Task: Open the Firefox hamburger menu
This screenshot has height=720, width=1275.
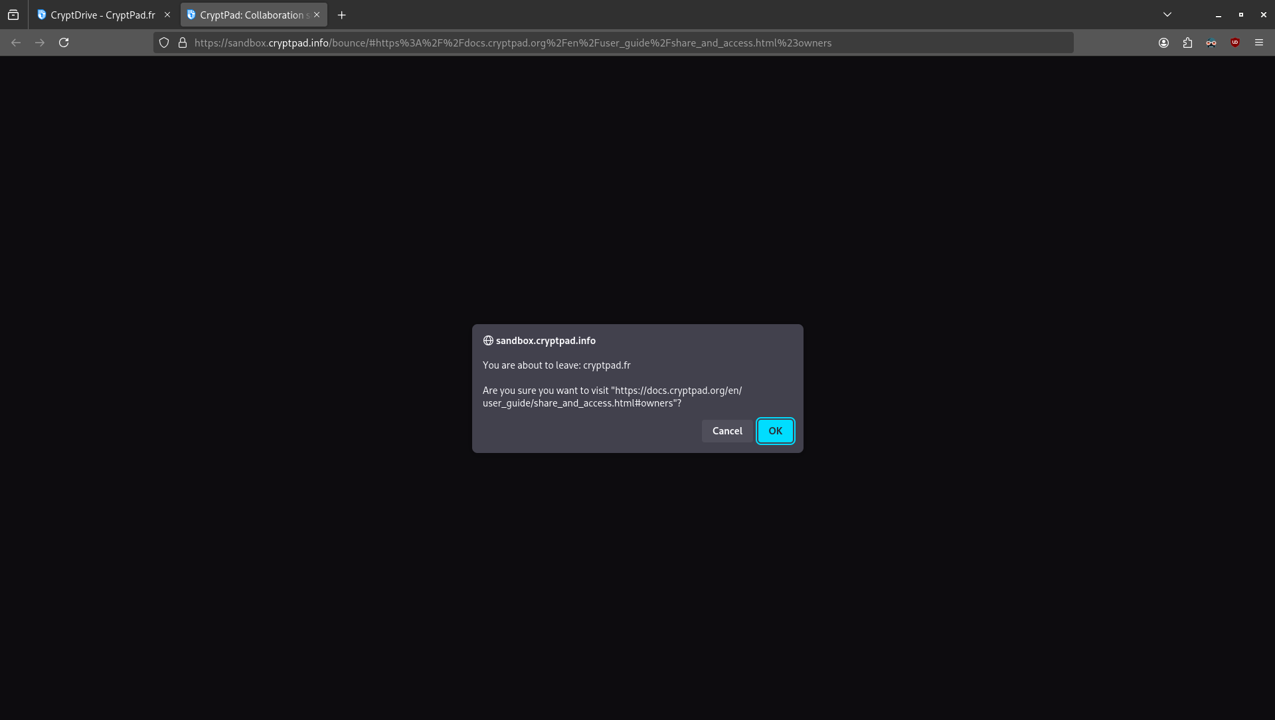Action: 1259,43
